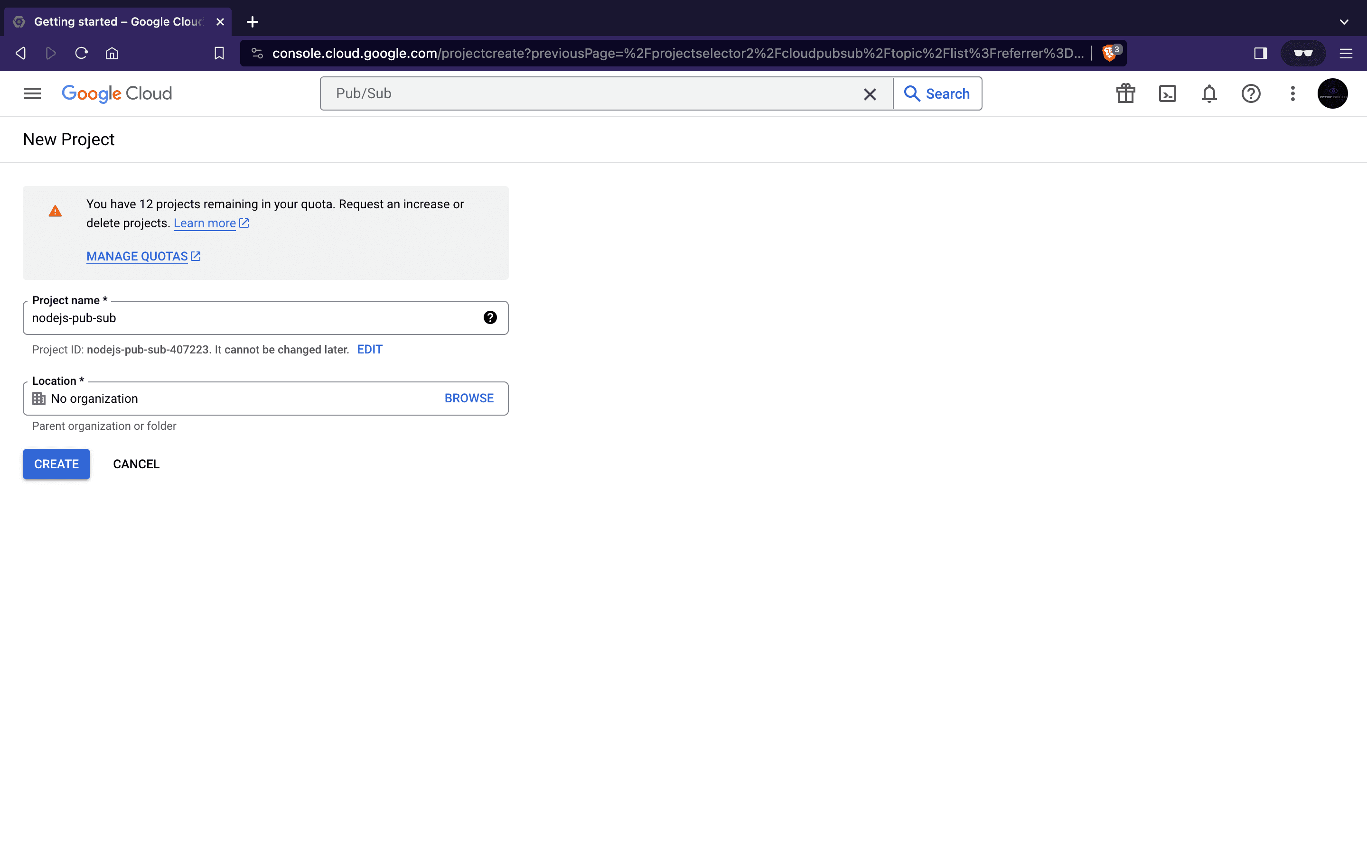Screen dimensions: 1367x854
Task: Click the help question mark icon
Action: pos(1251,93)
